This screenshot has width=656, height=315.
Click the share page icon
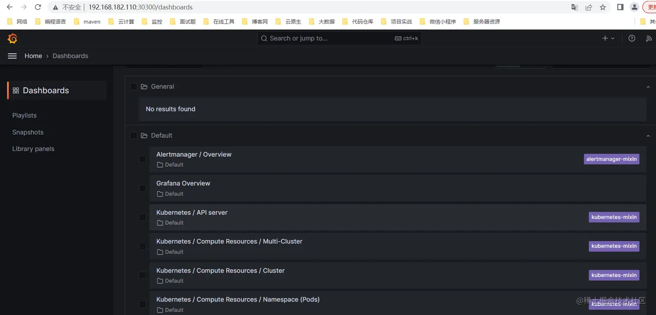(589, 7)
